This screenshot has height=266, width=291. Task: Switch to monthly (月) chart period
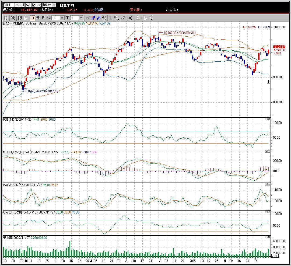point(43,18)
